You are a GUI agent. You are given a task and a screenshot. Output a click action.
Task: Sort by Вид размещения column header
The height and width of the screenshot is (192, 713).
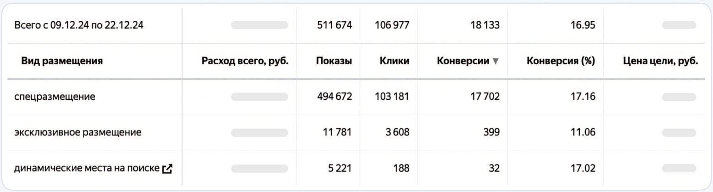tap(62, 61)
